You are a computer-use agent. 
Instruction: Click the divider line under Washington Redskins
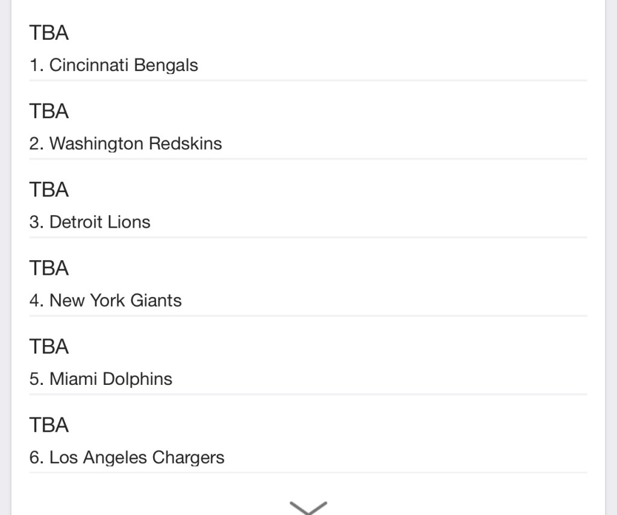coord(308,159)
